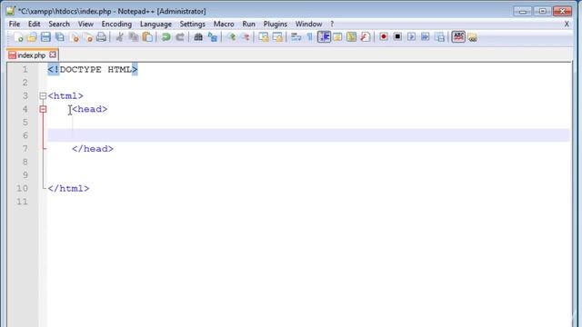Open the ? help menu
The width and height of the screenshot is (582, 327).
click(332, 25)
